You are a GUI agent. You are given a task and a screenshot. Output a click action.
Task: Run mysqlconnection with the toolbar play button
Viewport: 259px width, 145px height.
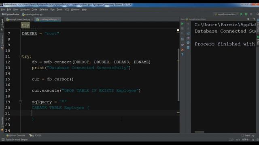point(241,14)
